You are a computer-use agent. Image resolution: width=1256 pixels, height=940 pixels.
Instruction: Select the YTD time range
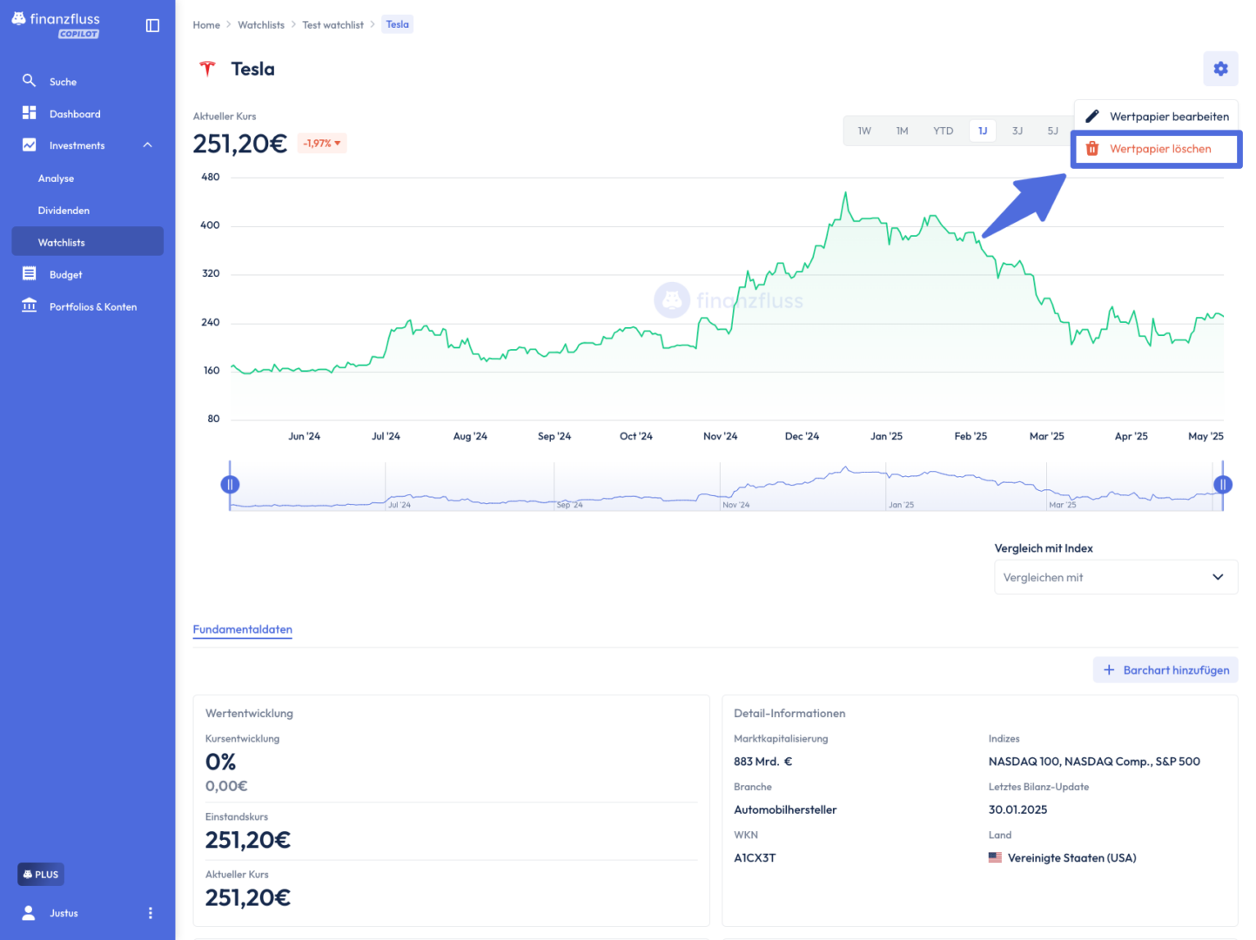click(943, 131)
